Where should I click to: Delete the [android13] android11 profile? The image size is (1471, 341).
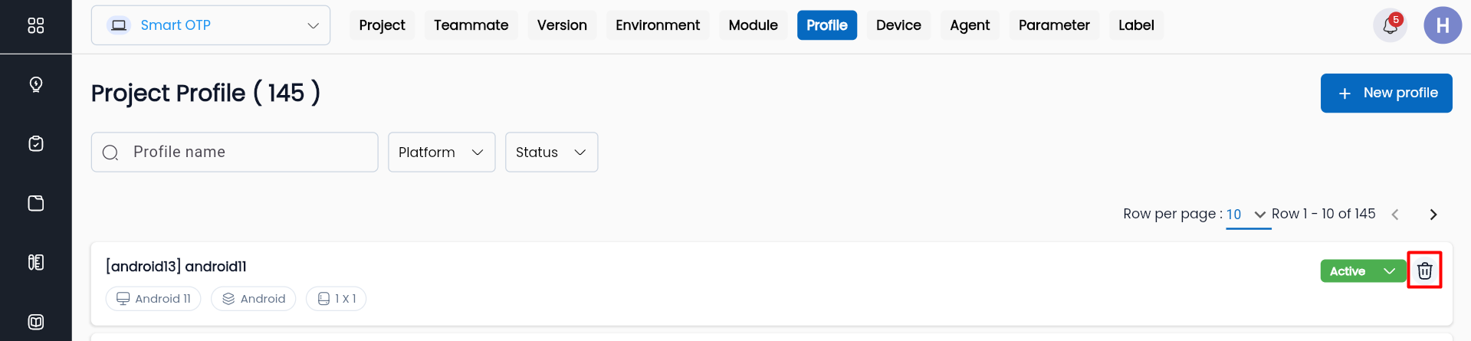(x=1424, y=271)
